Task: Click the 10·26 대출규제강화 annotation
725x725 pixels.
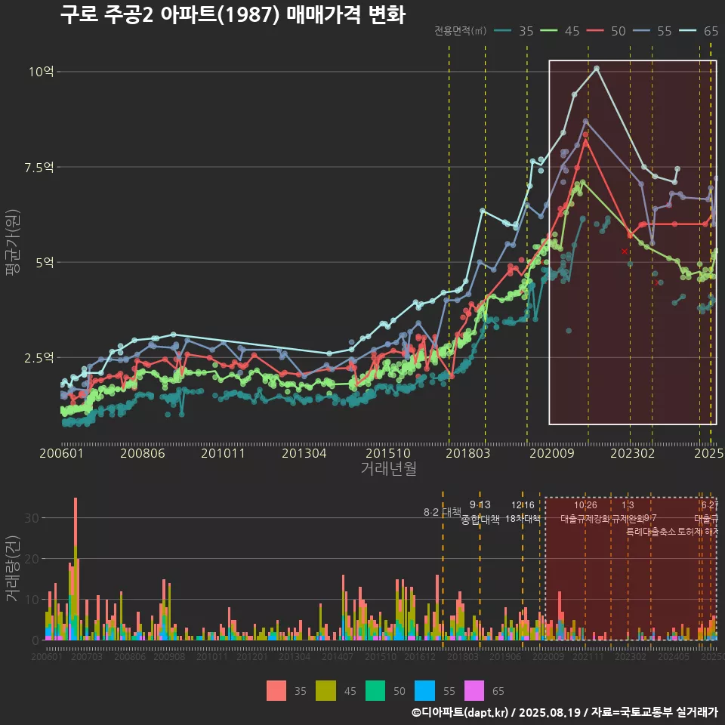Action: (x=585, y=512)
